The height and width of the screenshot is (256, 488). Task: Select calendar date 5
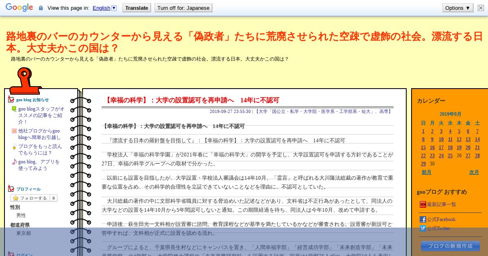(x=459, y=131)
